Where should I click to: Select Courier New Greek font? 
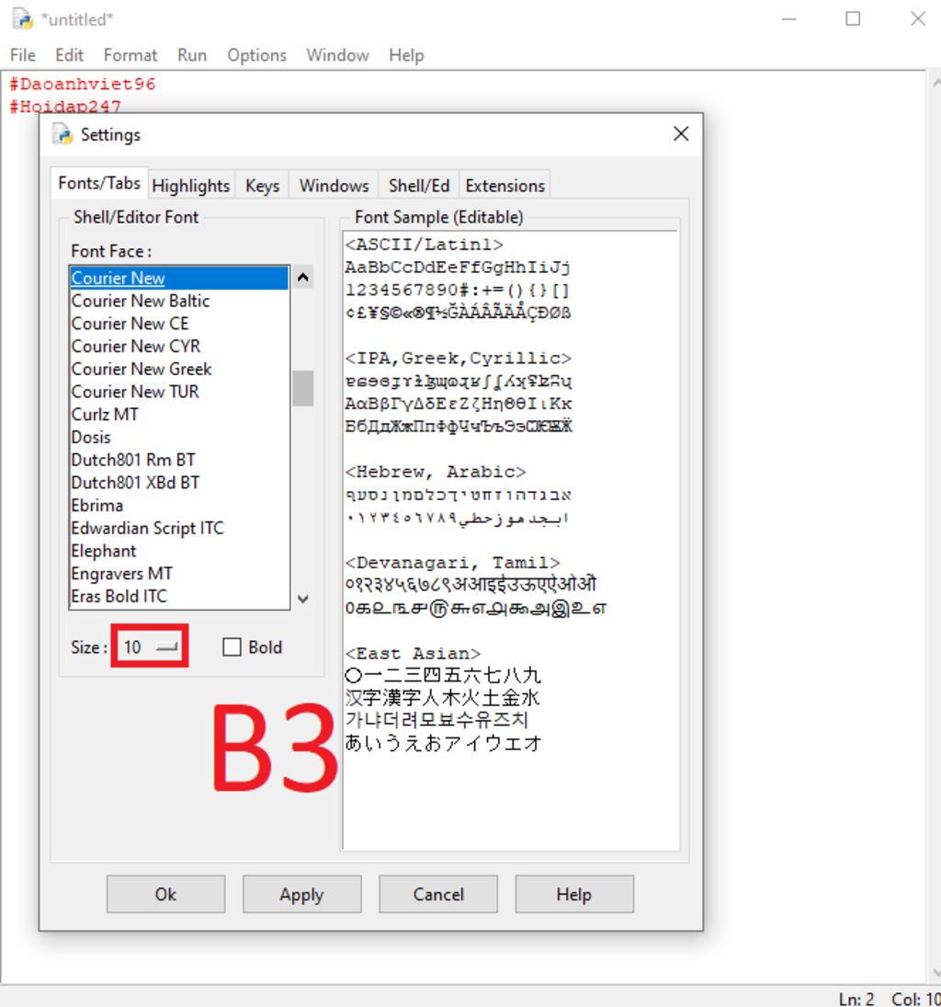[142, 369]
